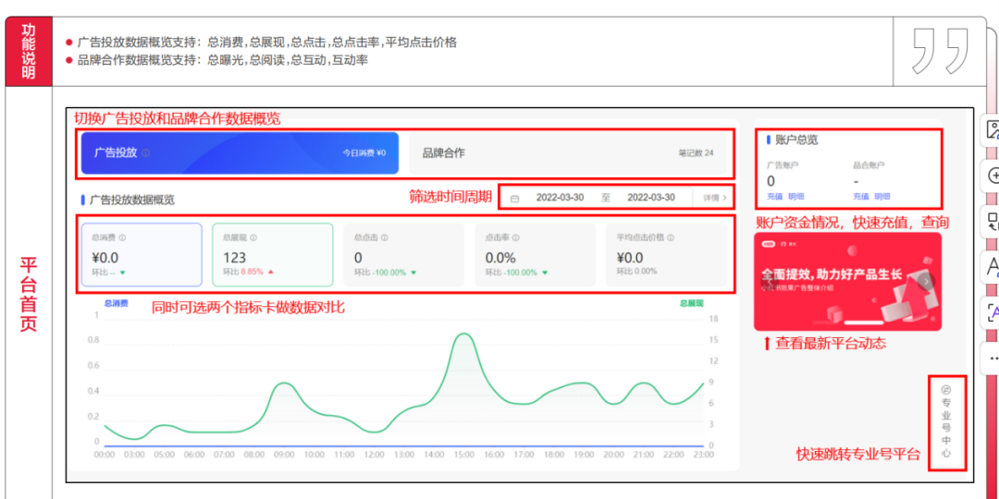The width and height of the screenshot is (999, 499).
Task: Click 充值 under 广告账户
Action: (774, 197)
